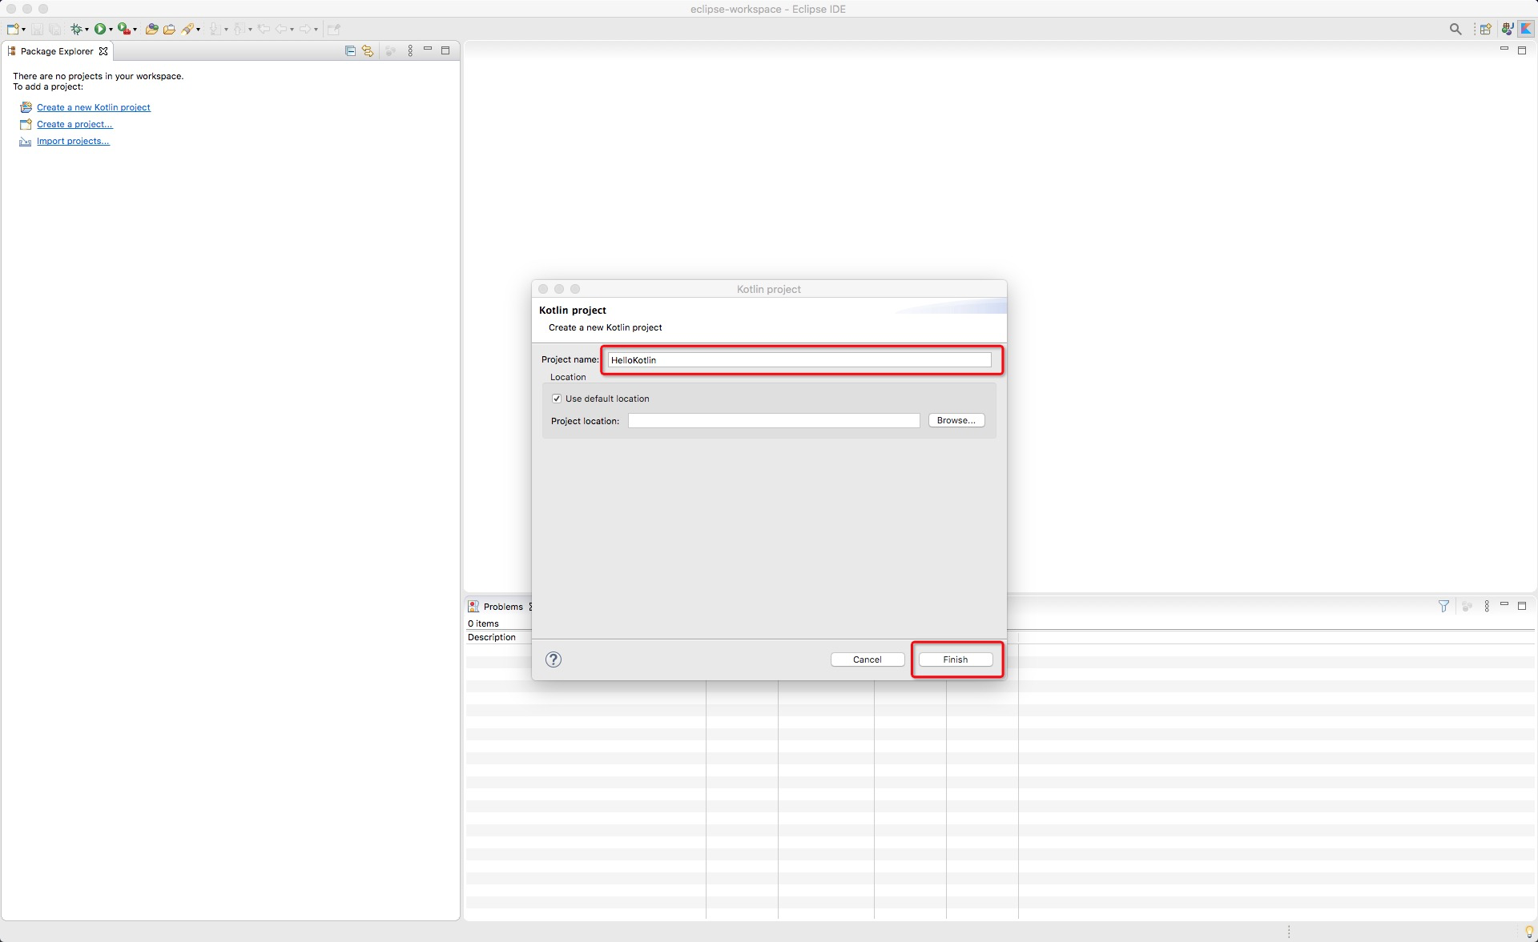Click the '0 items' text in Problems

pyautogui.click(x=483, y=623)
